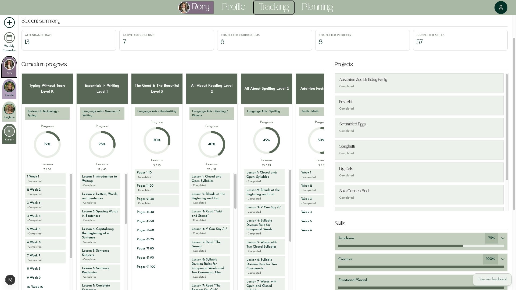Select lesson 1 Week 1 in Typing

45,179
